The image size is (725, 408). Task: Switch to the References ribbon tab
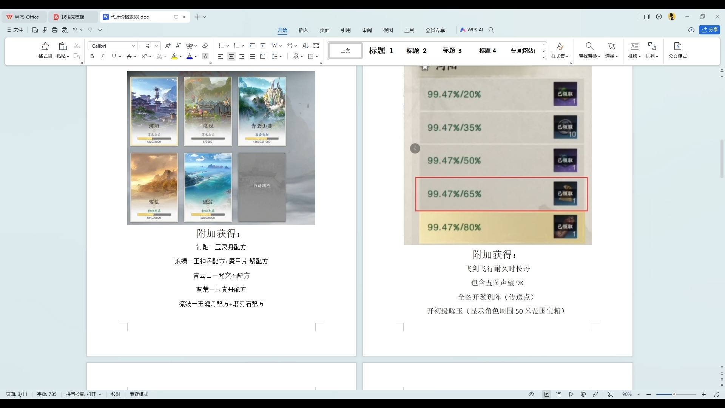346,30
